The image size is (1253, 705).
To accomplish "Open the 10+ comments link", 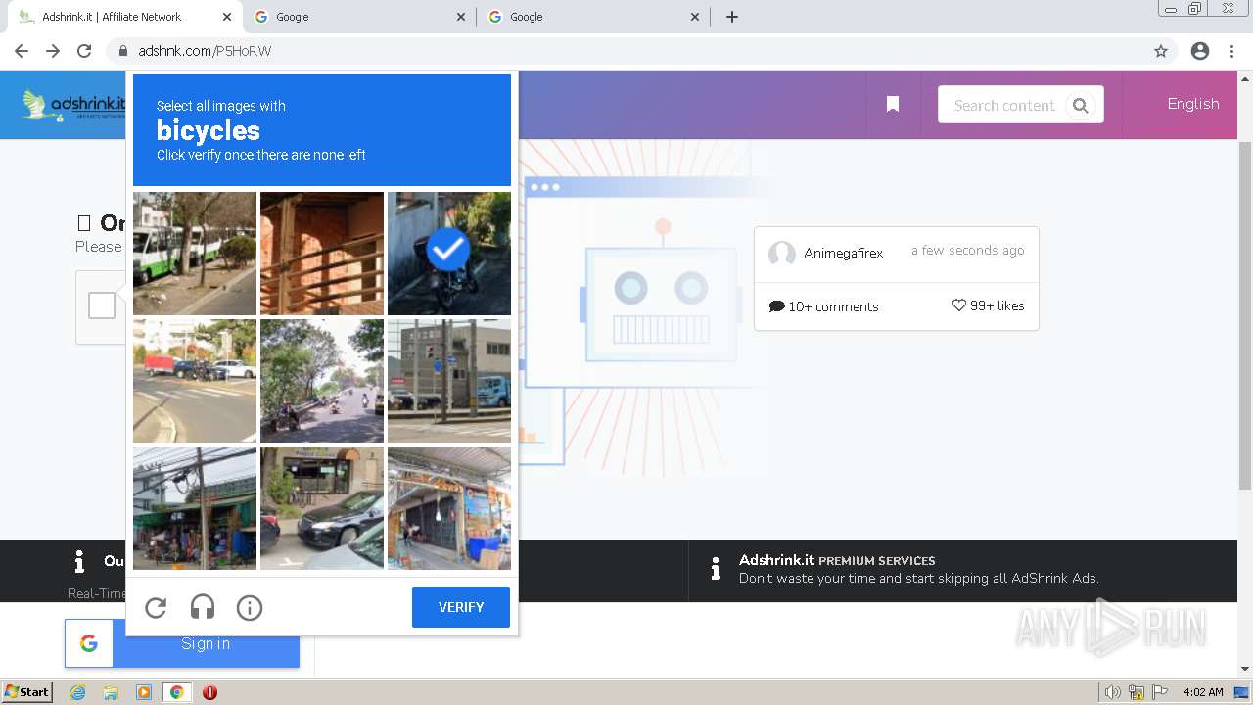I will 824,306.
